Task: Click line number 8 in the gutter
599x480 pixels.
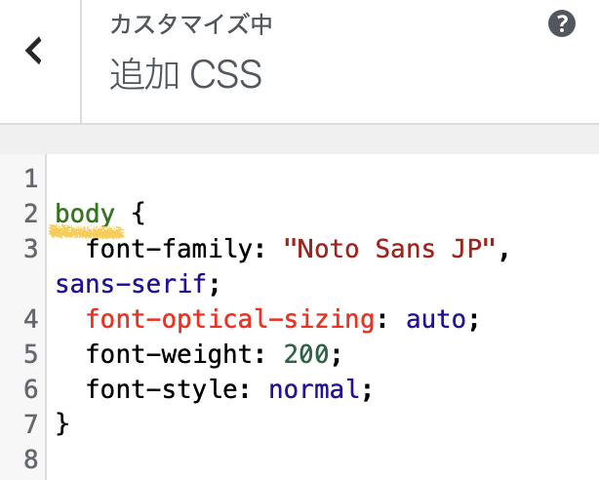Action: (29, 459)
